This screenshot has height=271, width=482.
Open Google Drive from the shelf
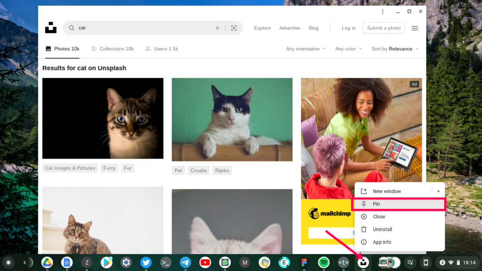click(47, 263)
